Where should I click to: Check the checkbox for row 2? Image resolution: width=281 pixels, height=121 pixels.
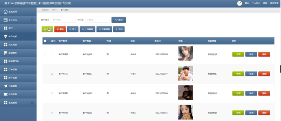pos(45,74)
